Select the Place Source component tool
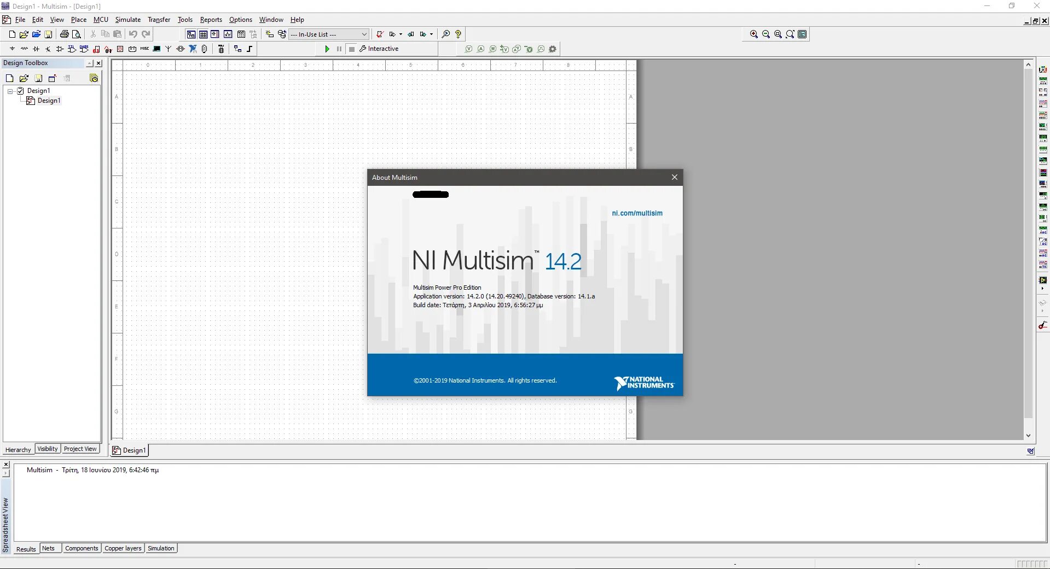The image size is (1050, 569). pos(12,48)
